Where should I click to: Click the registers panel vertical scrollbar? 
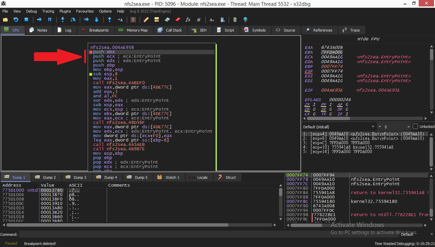tap(432, 80)
